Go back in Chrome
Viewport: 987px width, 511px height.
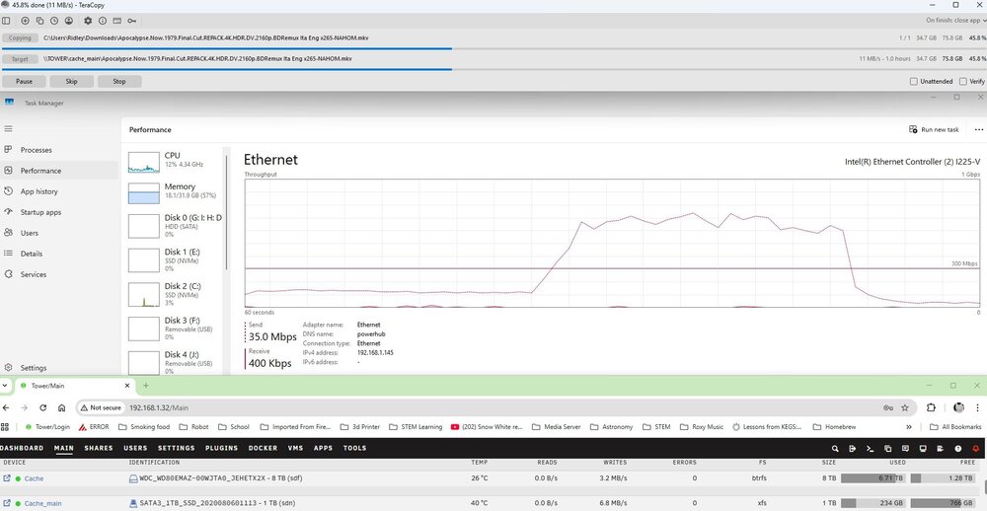(x=5, y=407)
